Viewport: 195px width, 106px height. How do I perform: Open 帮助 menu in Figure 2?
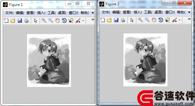(181, 12)
